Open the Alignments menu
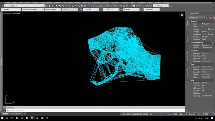The width and height of the screenshot is (215, 121). (x=96, y=3)
